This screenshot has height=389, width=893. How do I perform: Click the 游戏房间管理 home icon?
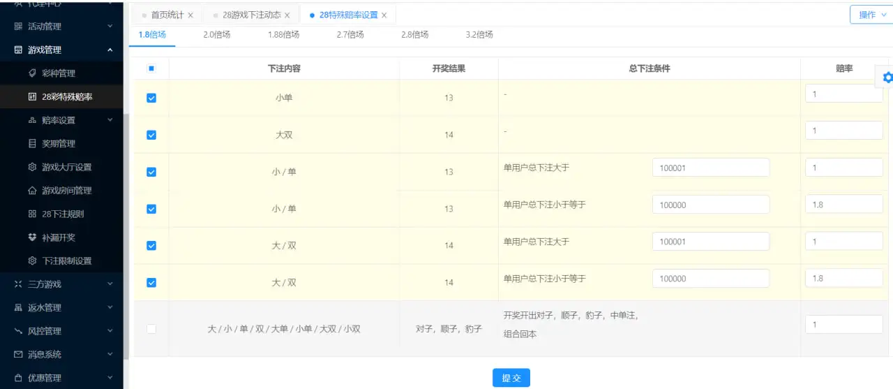tap(32, 191)
